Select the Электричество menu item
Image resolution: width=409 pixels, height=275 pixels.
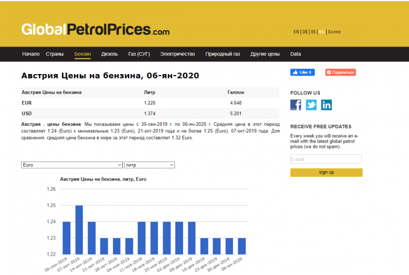coord(177,54)
